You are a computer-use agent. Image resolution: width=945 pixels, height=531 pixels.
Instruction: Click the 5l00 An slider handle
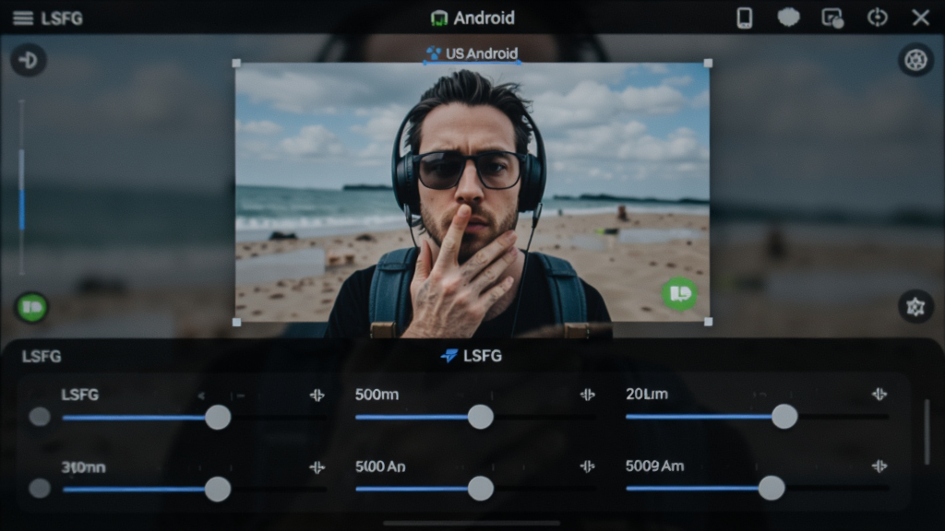(x=480, y=489)
